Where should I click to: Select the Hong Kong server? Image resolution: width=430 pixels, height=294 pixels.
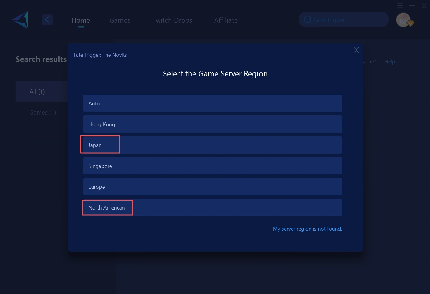point(213,124)
